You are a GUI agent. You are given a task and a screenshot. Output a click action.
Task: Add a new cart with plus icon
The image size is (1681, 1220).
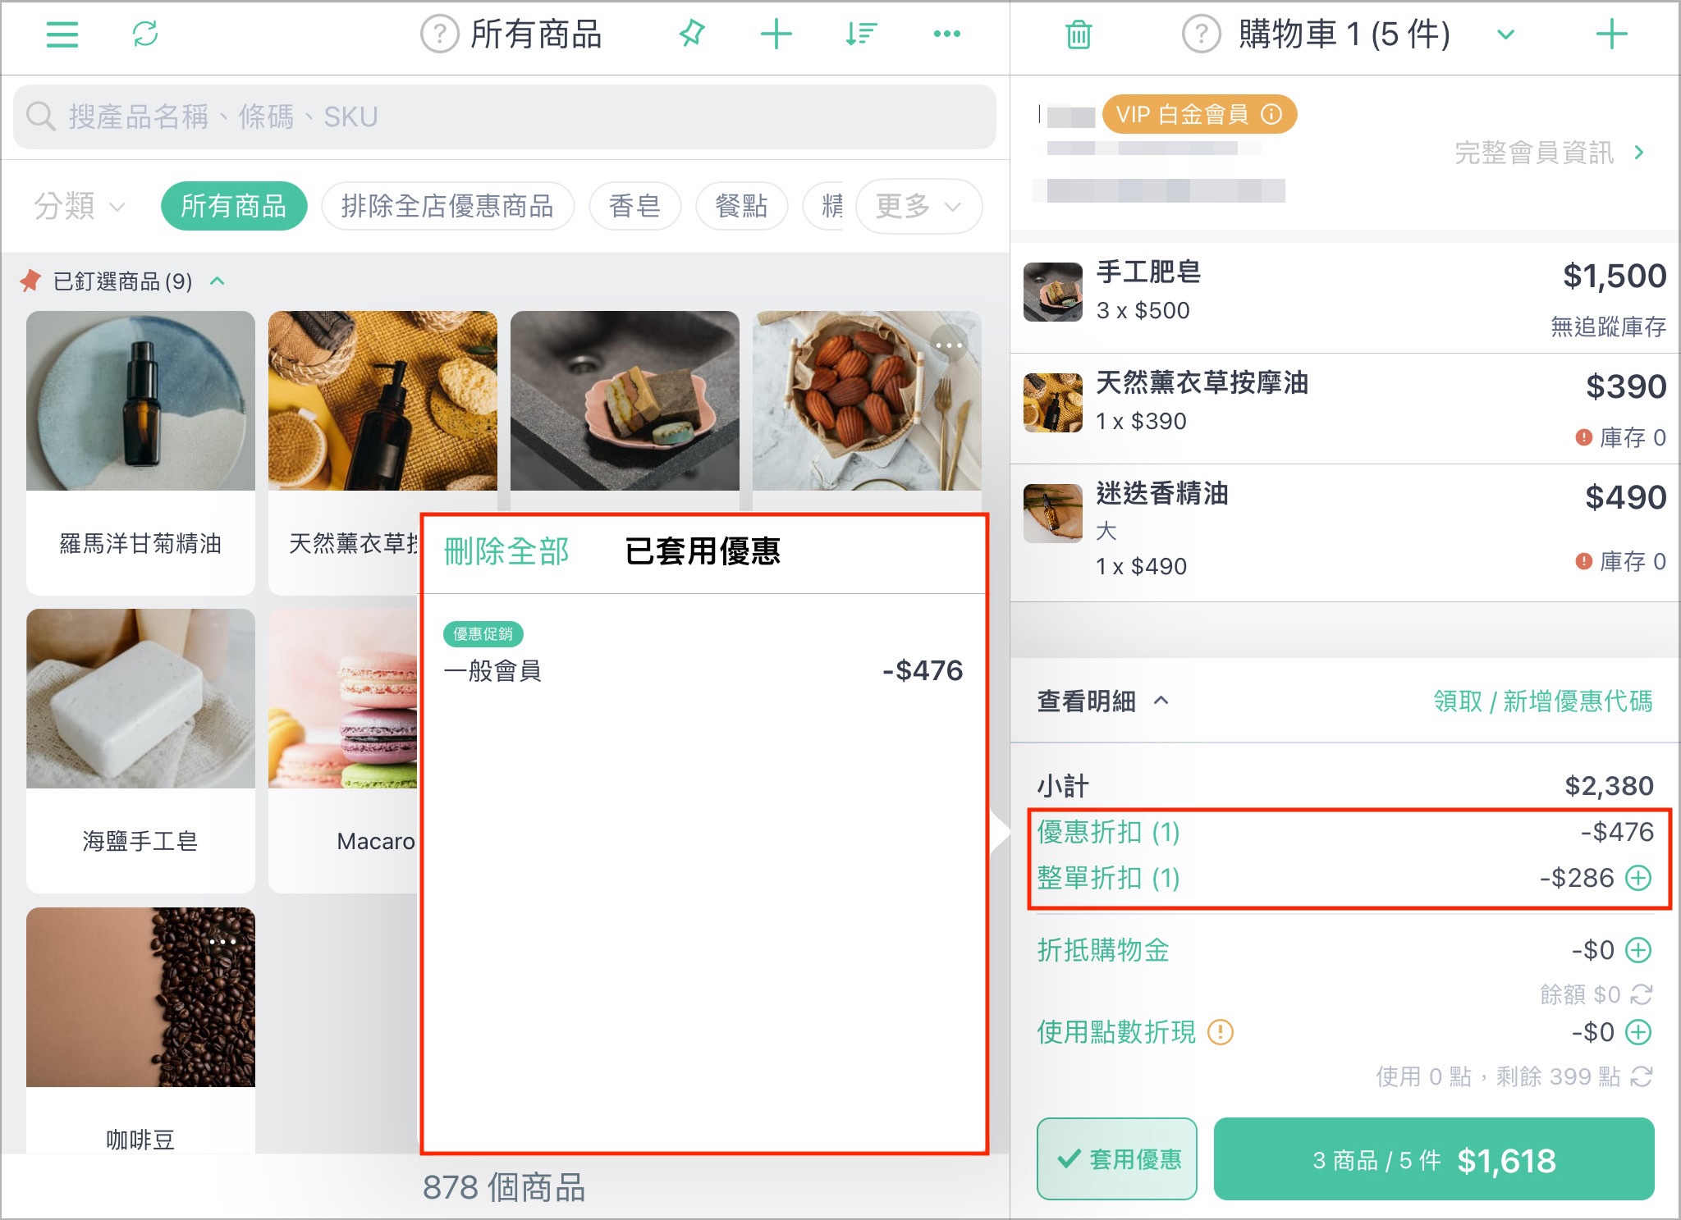(x=1612, y=34)
